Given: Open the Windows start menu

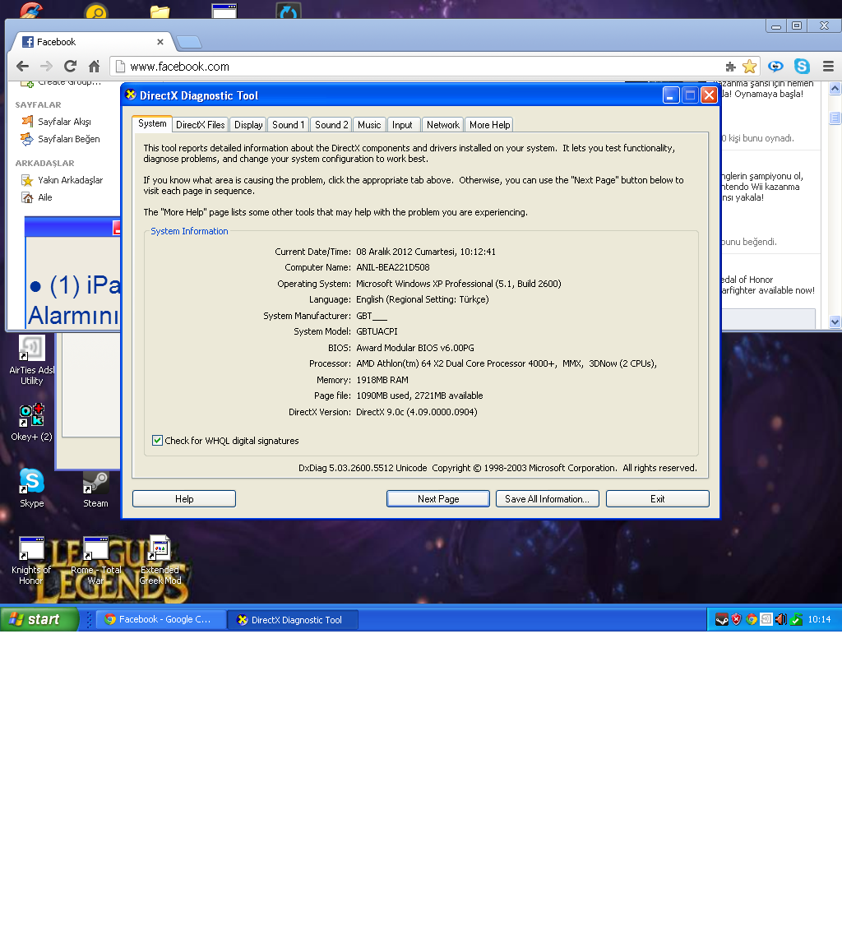Looking at the screenshot, I should click(39, 619).
